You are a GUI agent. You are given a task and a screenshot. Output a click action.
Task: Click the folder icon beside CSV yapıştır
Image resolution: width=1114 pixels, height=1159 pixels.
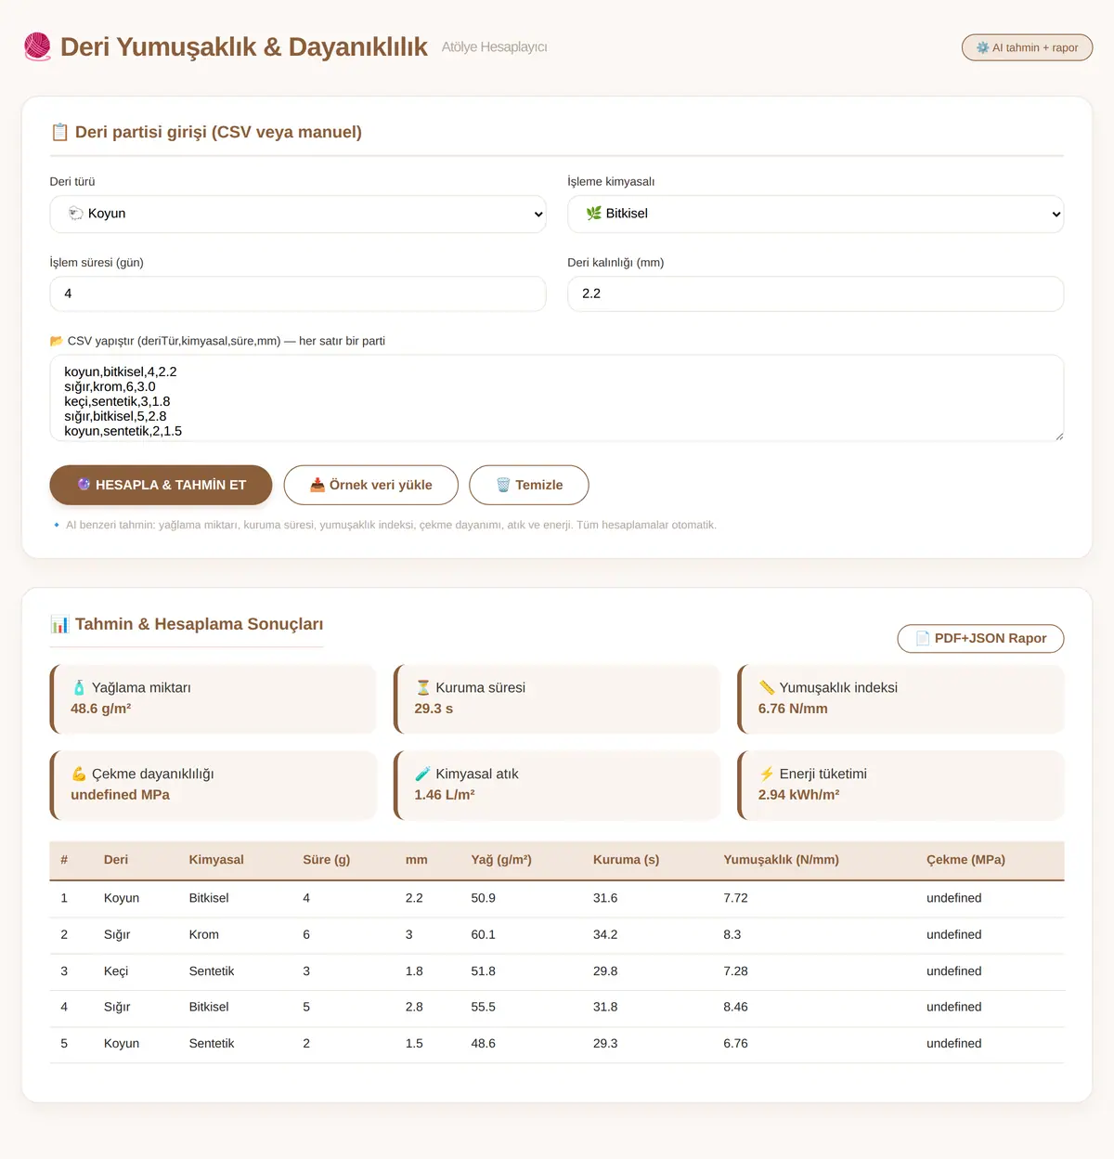tap(57, 341)
